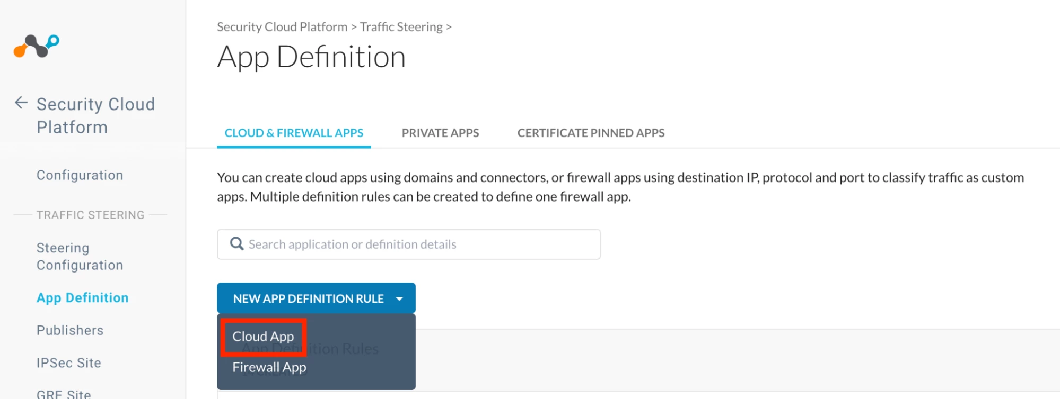Choose Firewall App from the dropdown menu
The height and width of the screenshot is (399, 1060).
(269, 367)
